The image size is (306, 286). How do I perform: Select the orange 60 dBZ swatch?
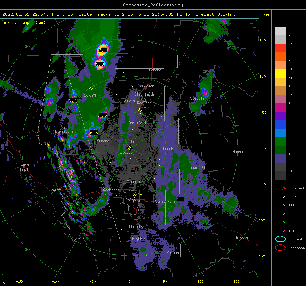pyautogui.click(x=280, y=56)
